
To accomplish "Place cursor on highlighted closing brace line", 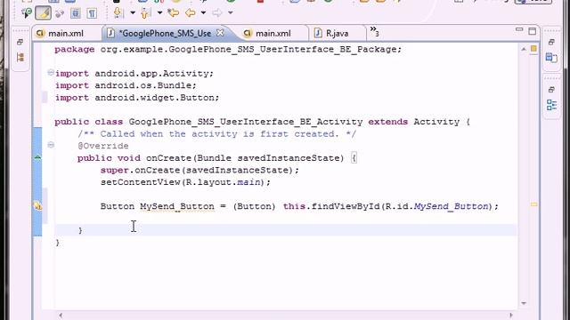I will click(285, 230).
